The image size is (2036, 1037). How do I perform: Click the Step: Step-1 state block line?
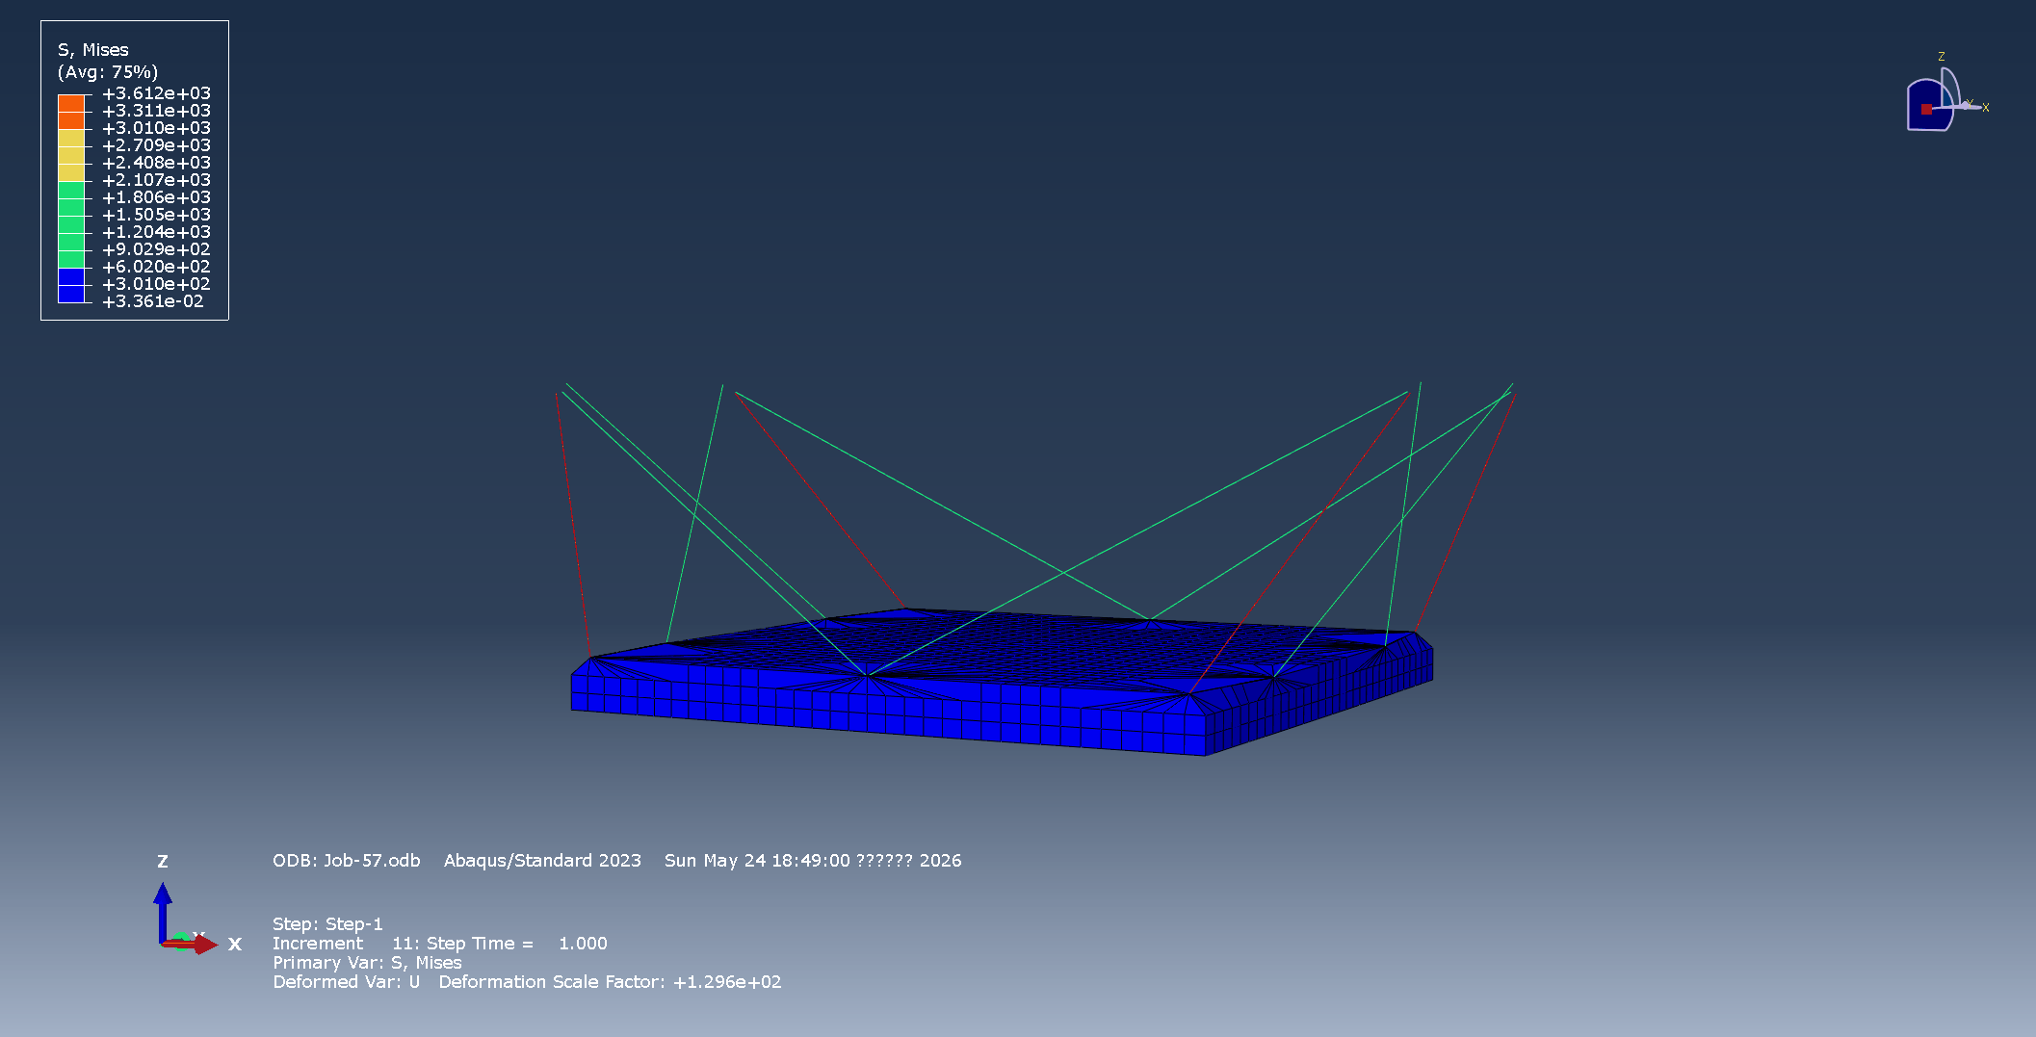coord(327,924)
